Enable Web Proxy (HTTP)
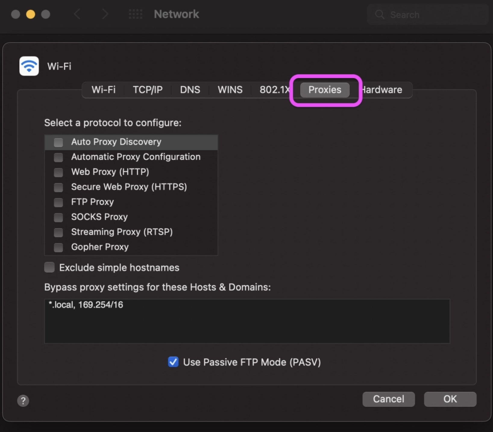 (58, 172)
